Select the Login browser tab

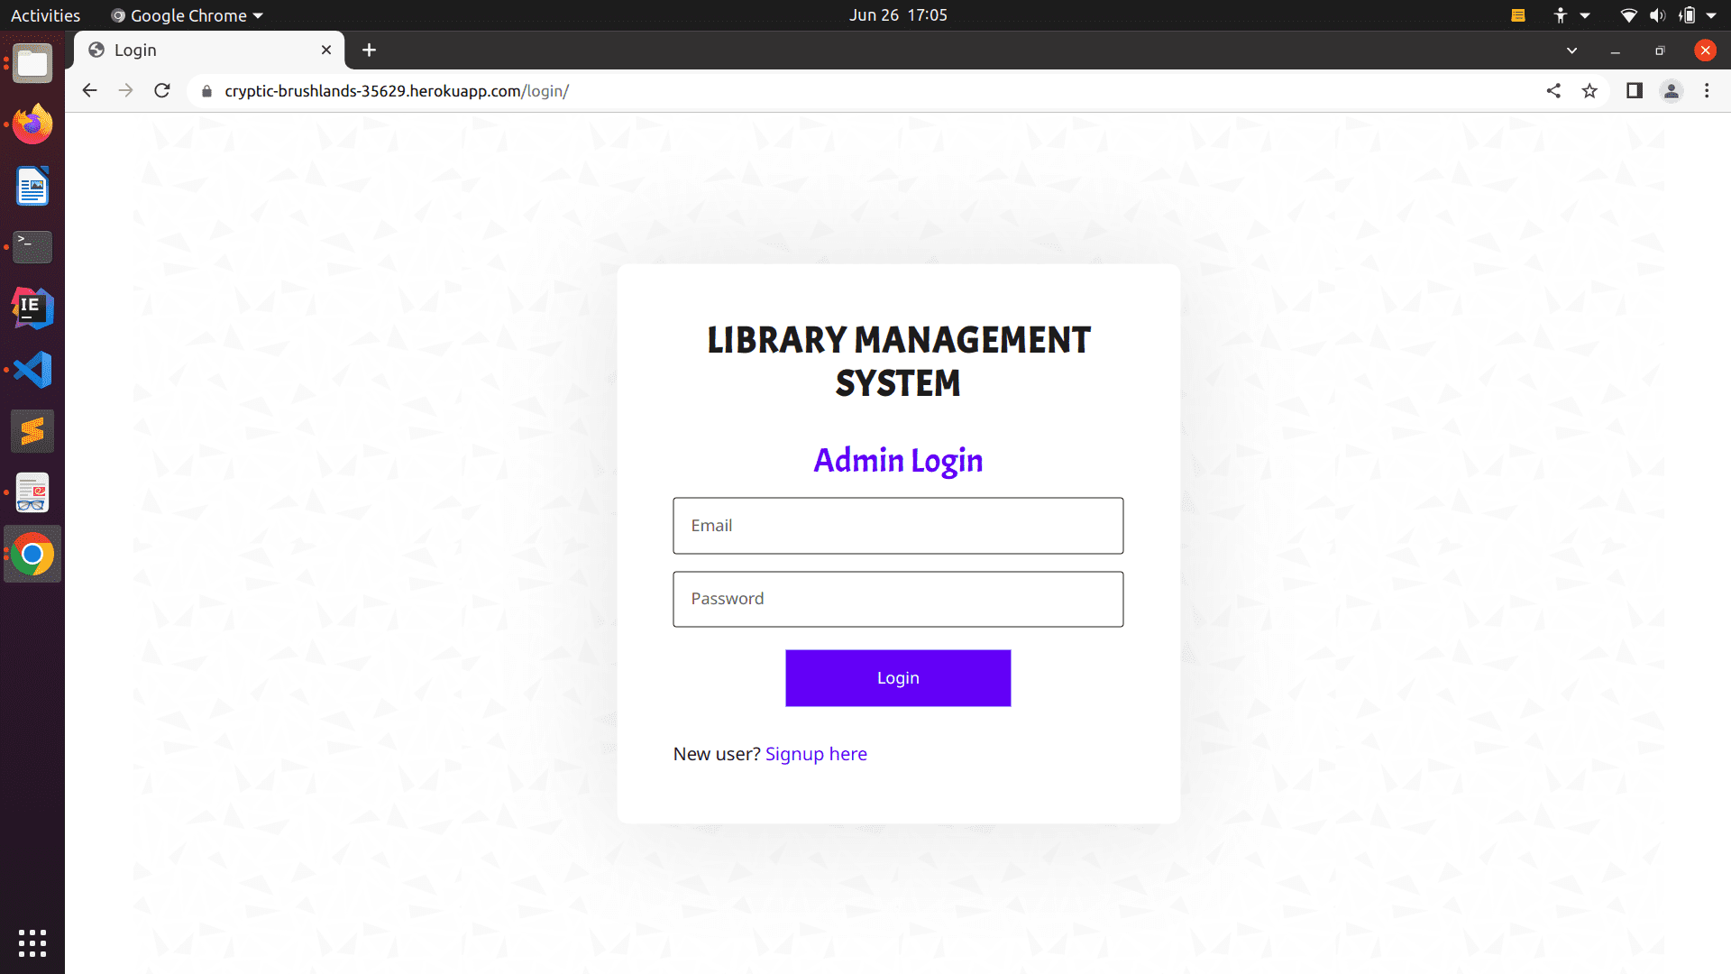point(209,51)
